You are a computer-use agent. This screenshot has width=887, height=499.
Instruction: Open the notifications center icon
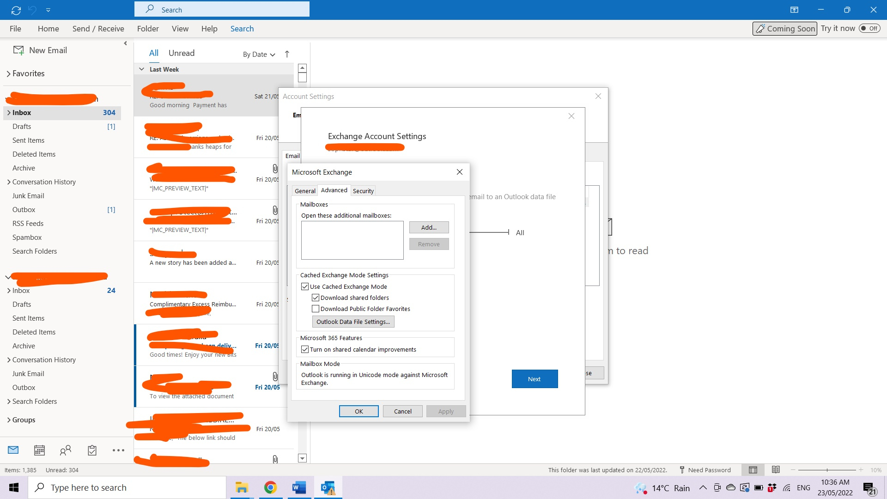pyautogui.click(x=869, y=488)
